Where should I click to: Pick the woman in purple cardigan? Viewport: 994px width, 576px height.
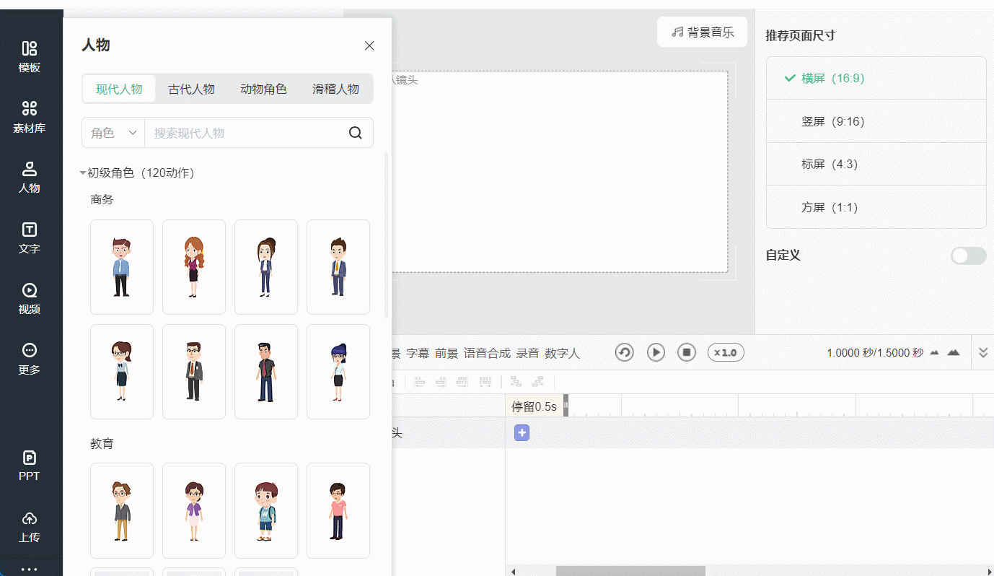tap(194, 510)
